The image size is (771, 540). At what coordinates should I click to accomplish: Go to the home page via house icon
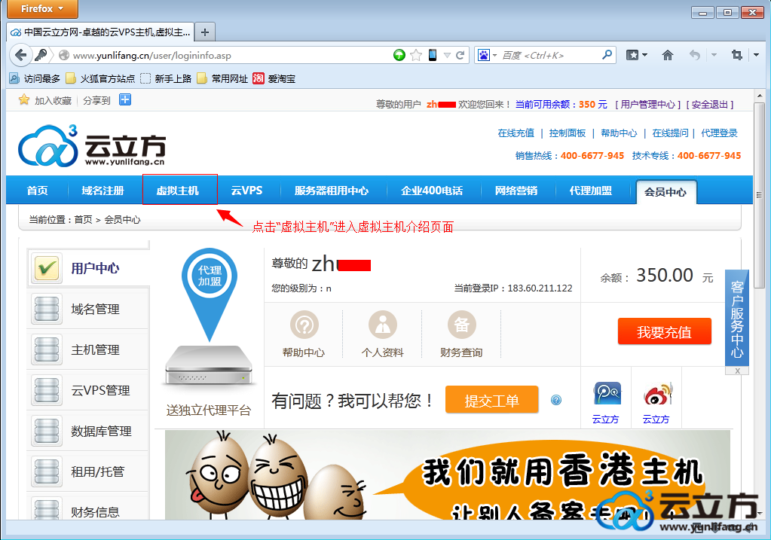coord(667,55)
